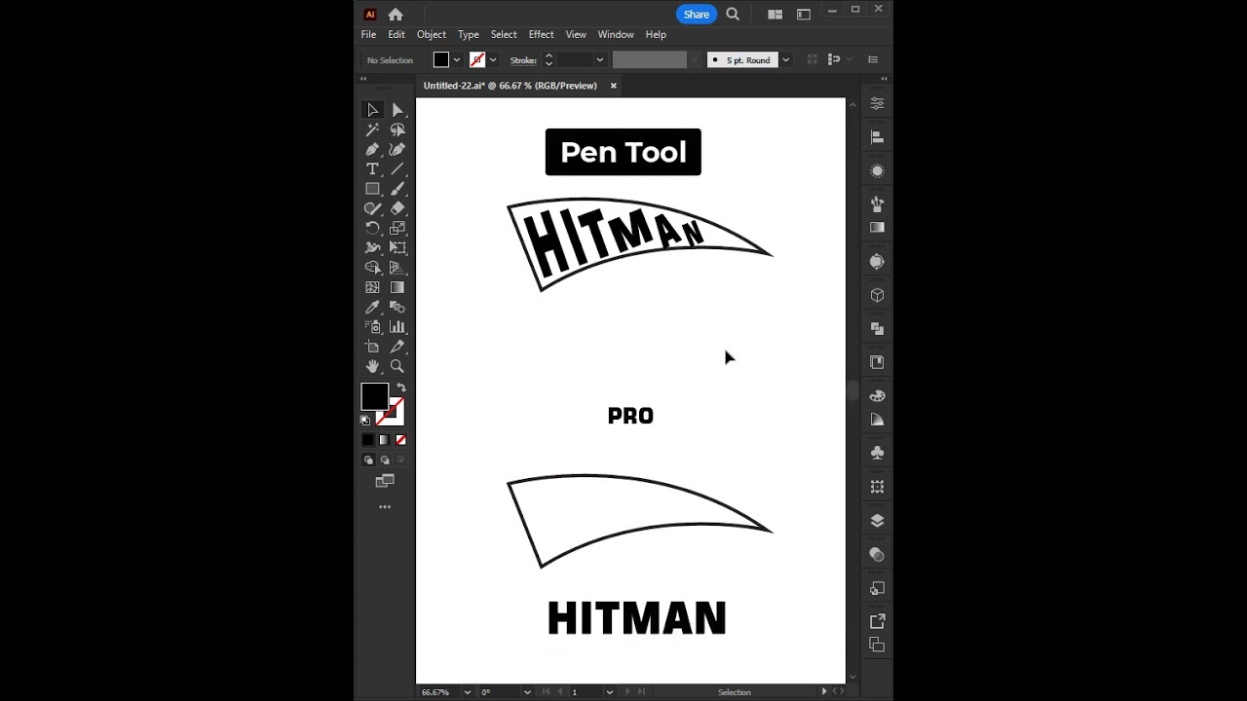The height and width of the screenshot is (701, 1247).
Task: Open the 5 pt. Round brush dropdown
Action: point(785,60)
